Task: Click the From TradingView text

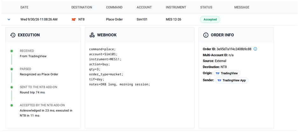Action: 33,56
